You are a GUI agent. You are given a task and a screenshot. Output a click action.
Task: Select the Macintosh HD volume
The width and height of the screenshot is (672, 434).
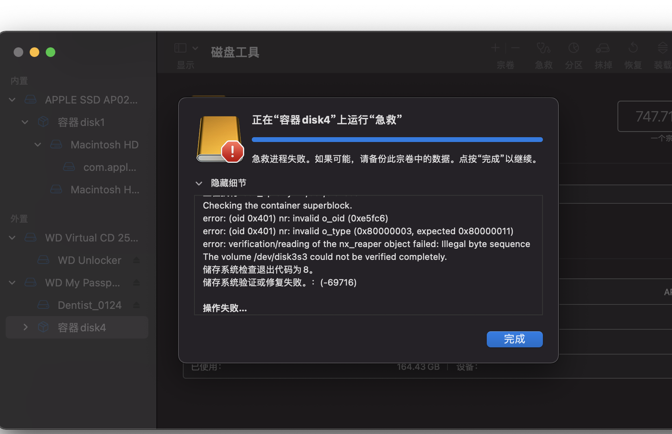[104, 145]
